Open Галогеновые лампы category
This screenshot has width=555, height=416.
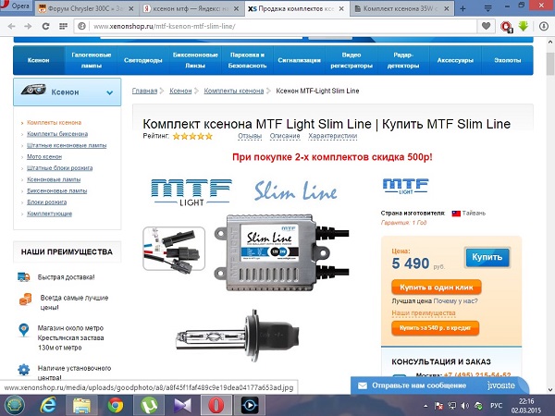[x=92, y=60]
